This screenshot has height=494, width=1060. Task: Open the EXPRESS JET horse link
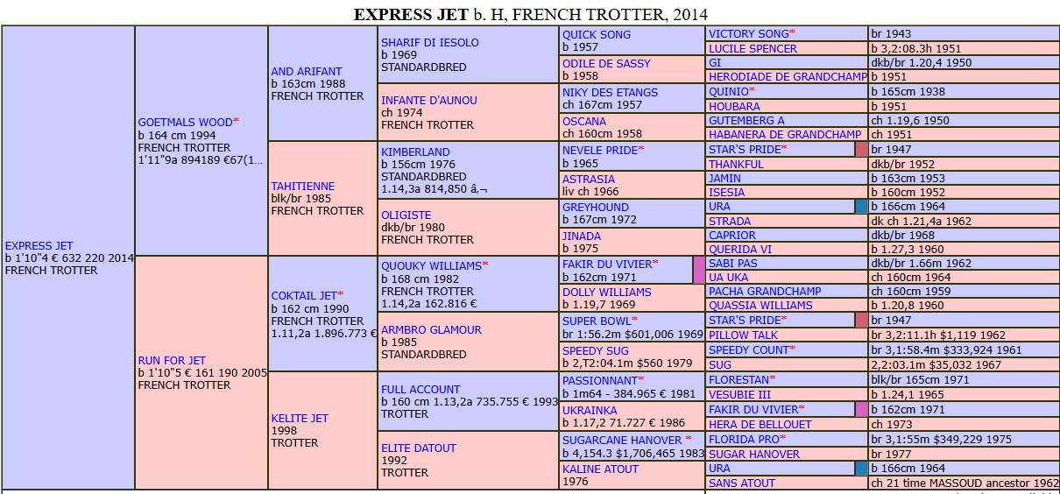click(39, 246)
